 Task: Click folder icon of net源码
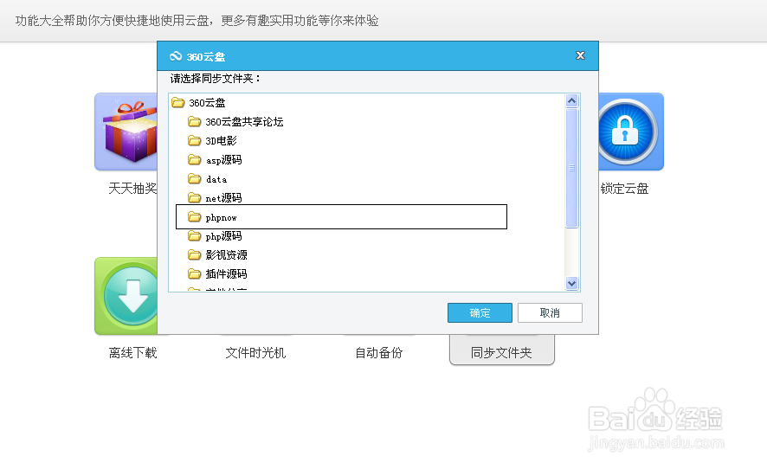(x=195, y=197)
